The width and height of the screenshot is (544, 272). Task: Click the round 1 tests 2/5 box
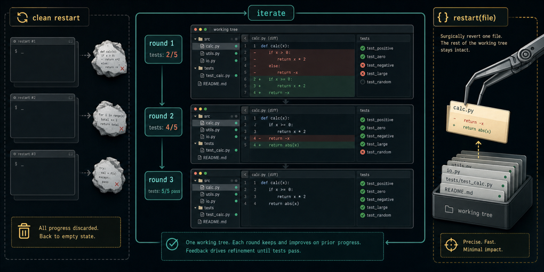click(x=163, y=49)
